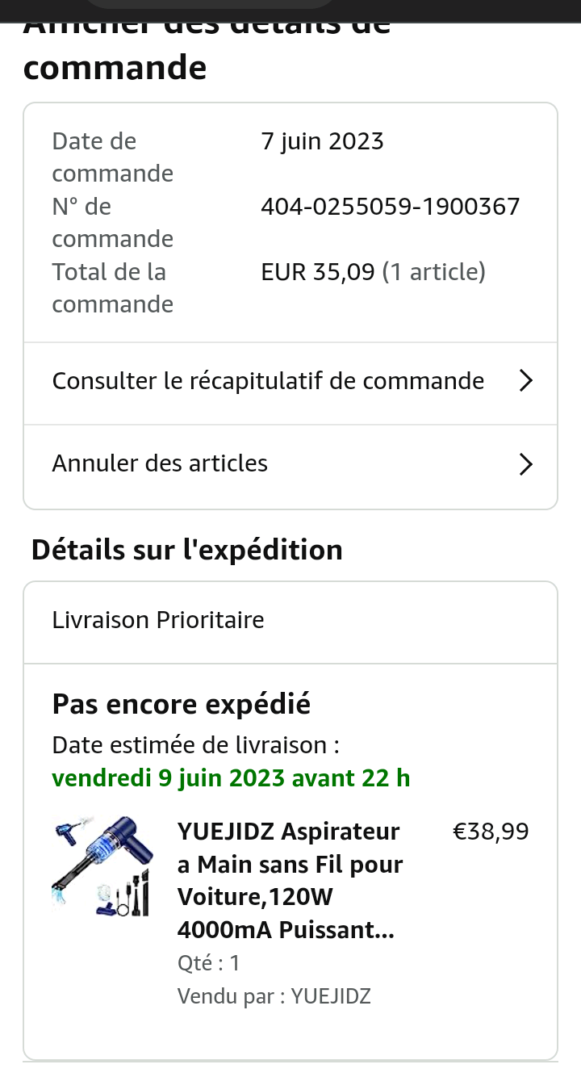Click the order number 404-0255059-1900367

pos(391,207)
